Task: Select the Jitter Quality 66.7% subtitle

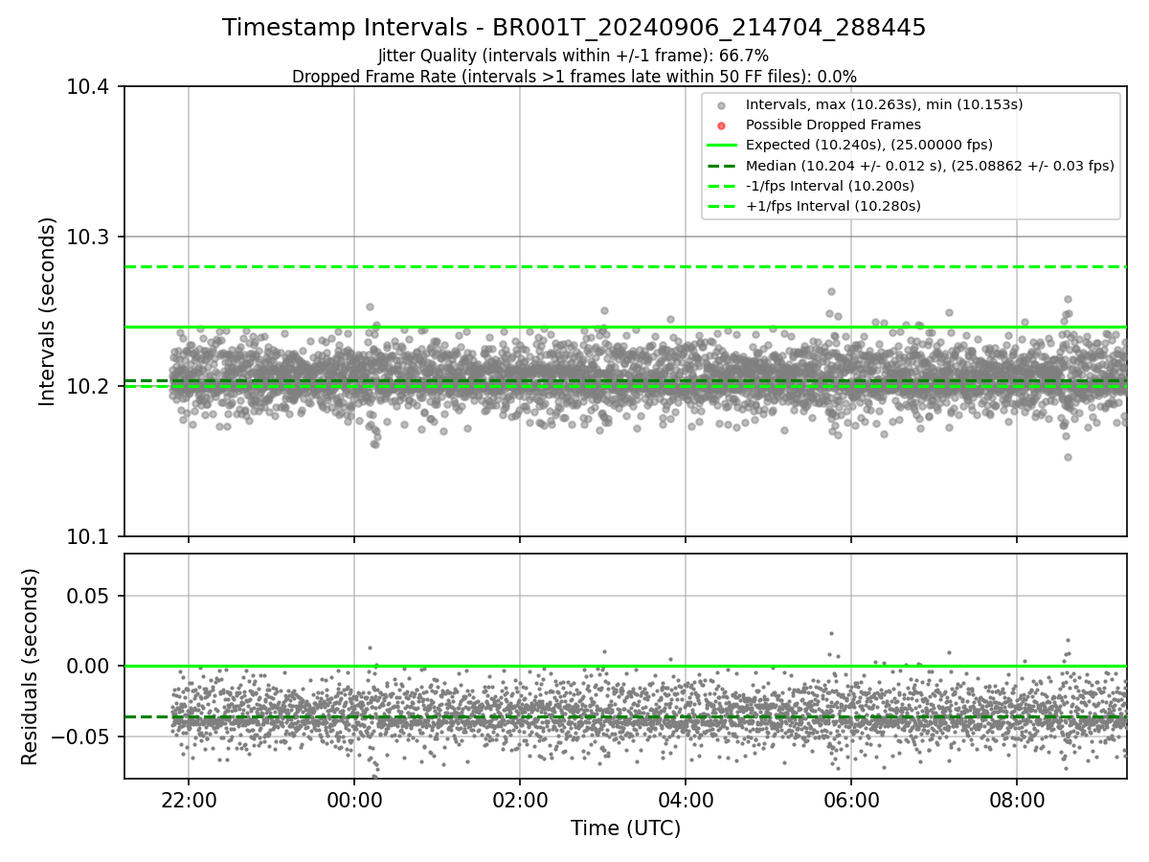Action: (x=574, y=56)
